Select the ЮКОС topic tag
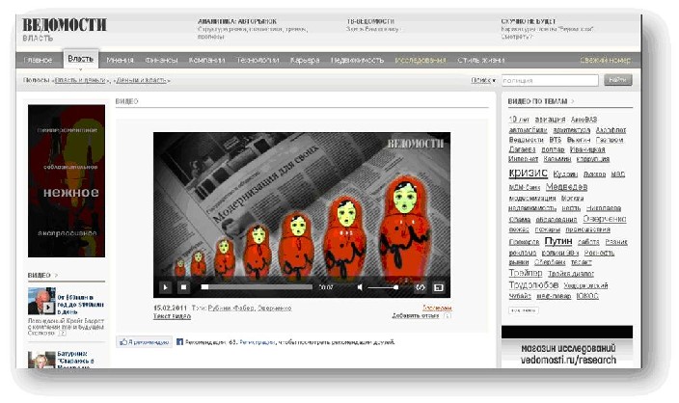The image size is (679, 403). coord(587,296)
